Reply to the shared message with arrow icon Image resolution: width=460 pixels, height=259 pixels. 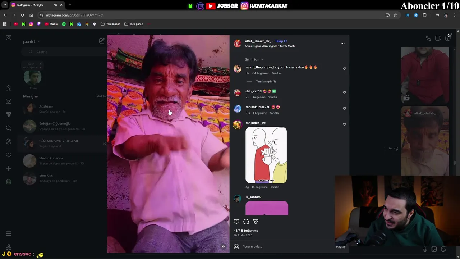(x=390, y=149)
